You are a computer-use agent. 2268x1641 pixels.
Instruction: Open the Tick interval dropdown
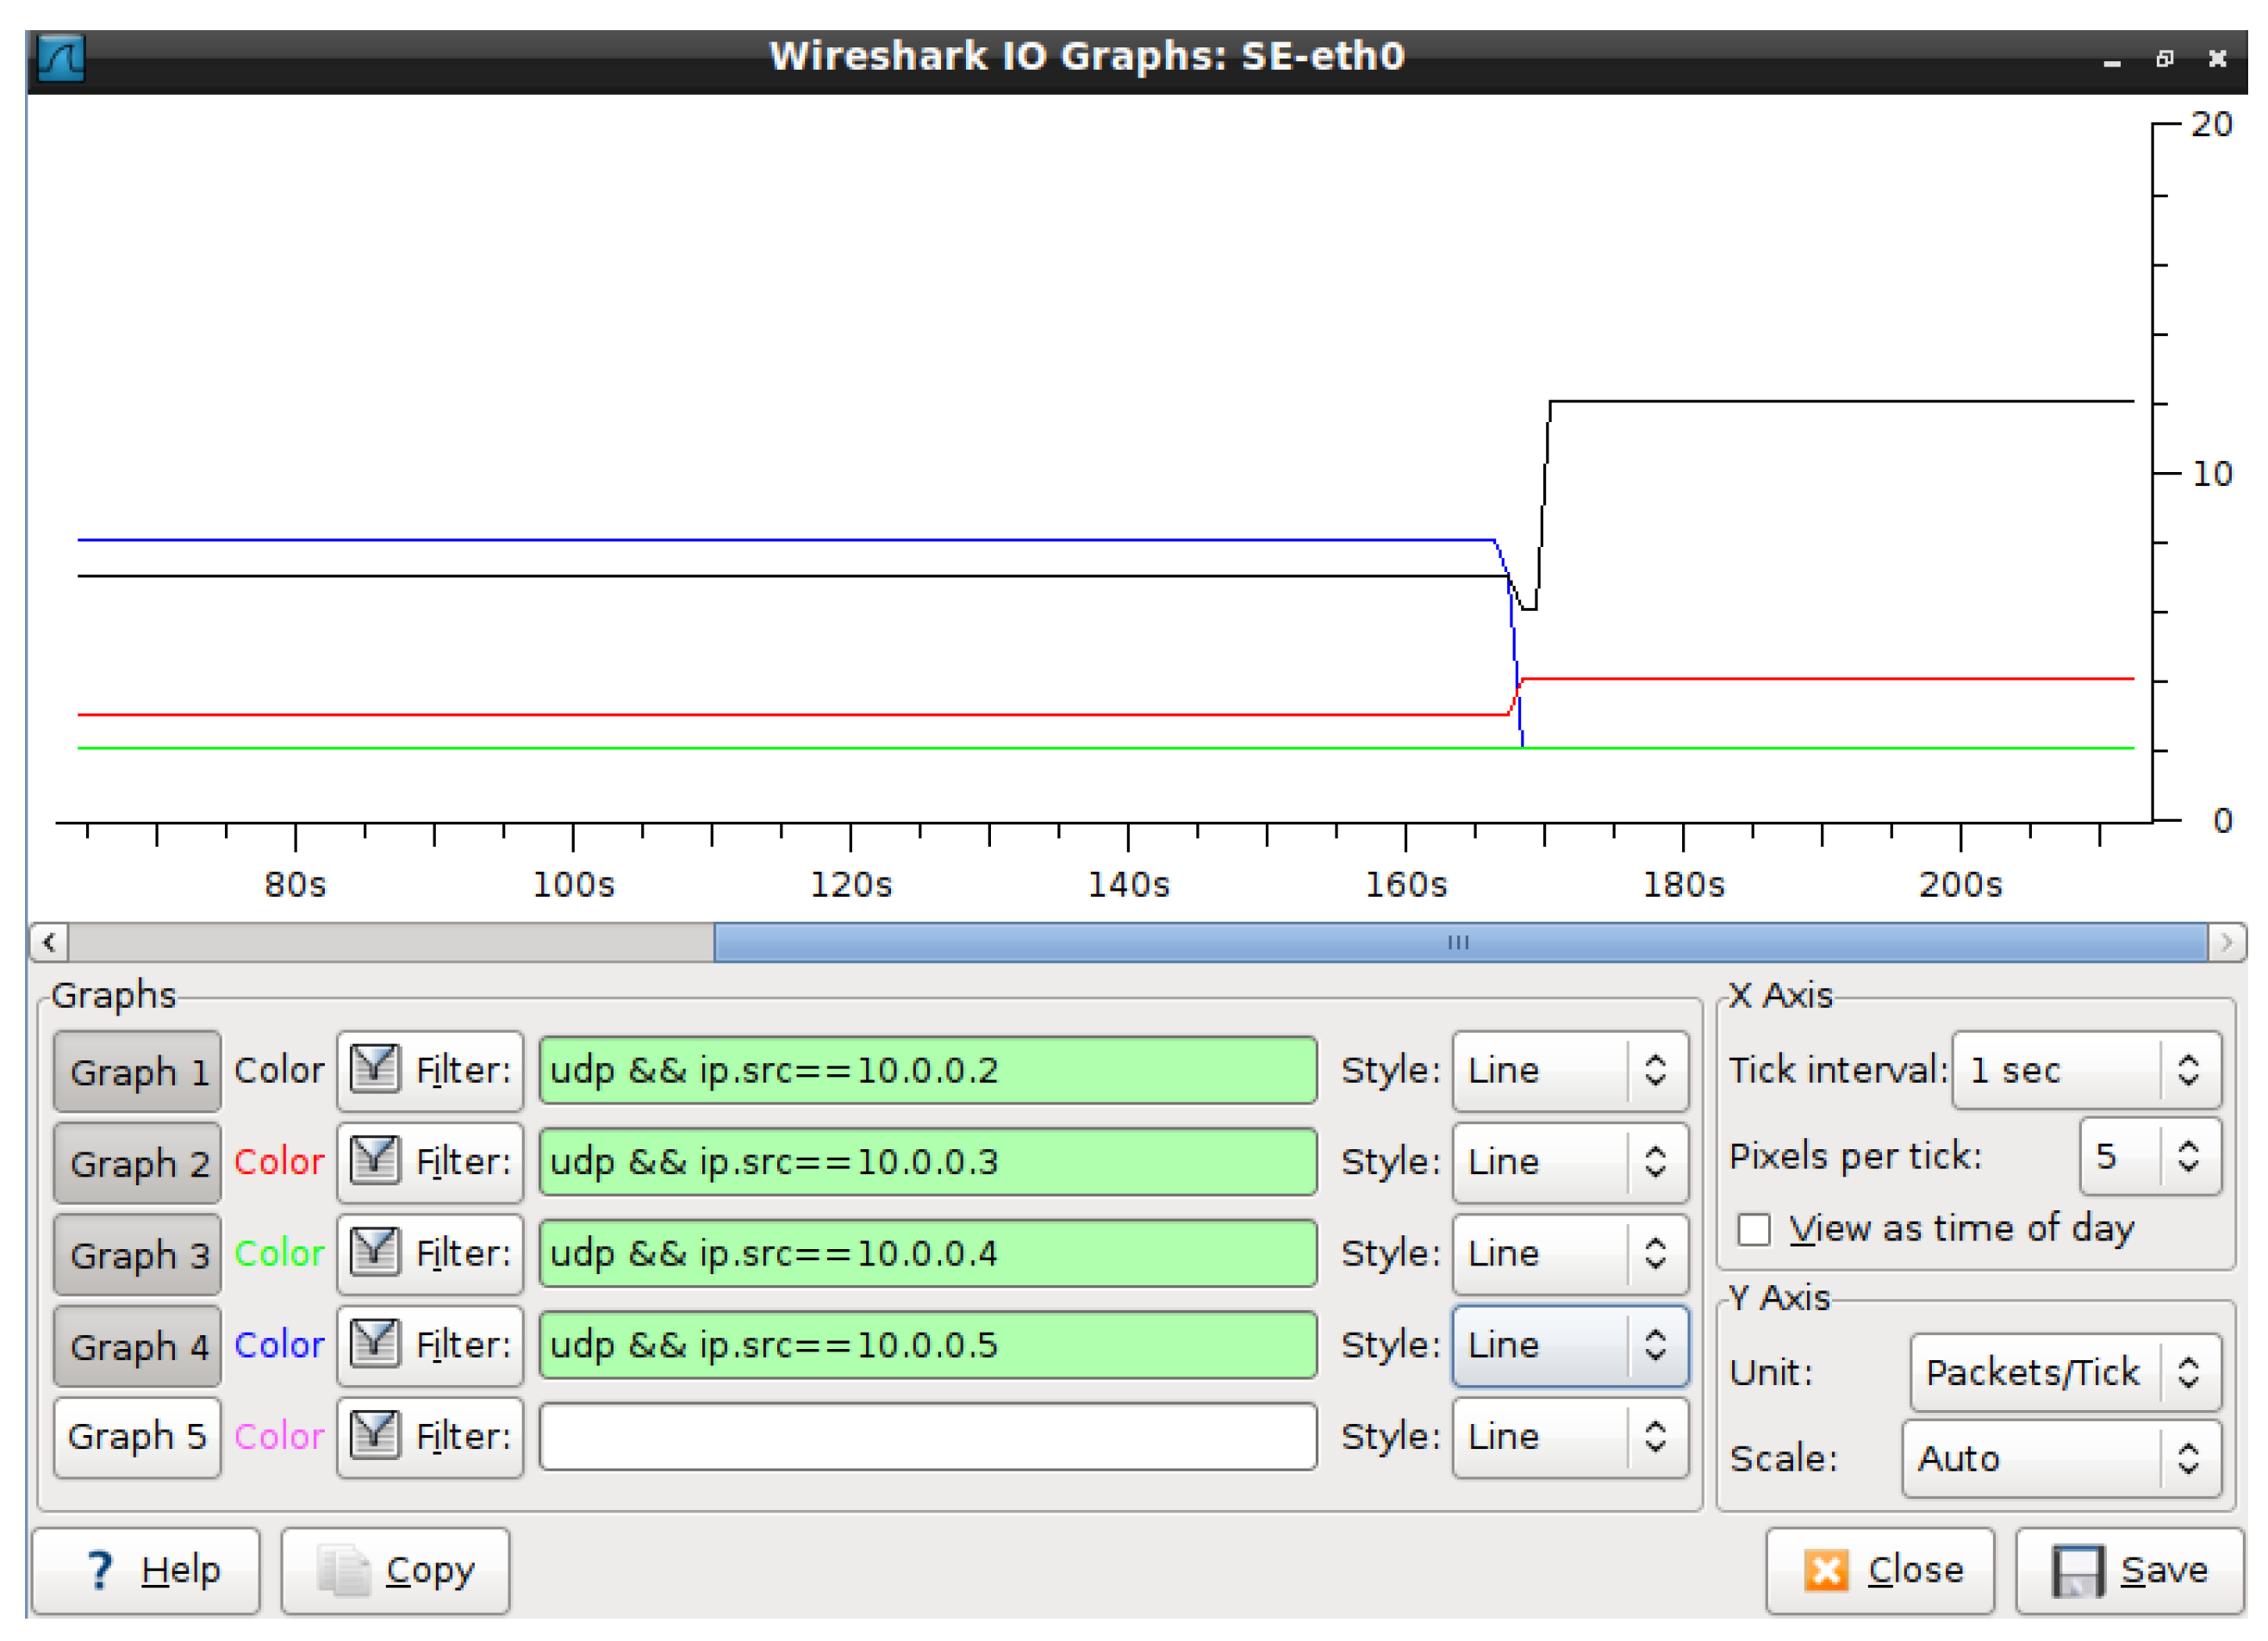pyautogui.click(x=2087, y=1071)
